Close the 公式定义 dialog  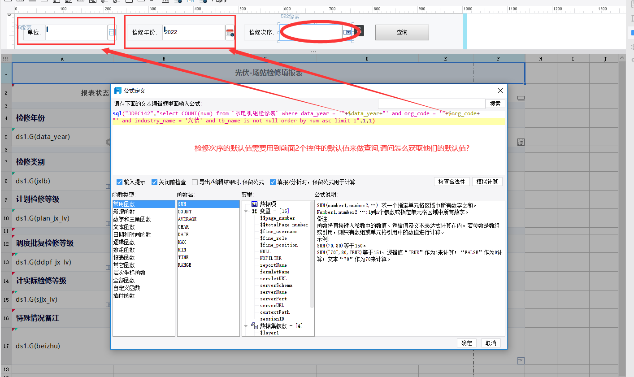500,91
